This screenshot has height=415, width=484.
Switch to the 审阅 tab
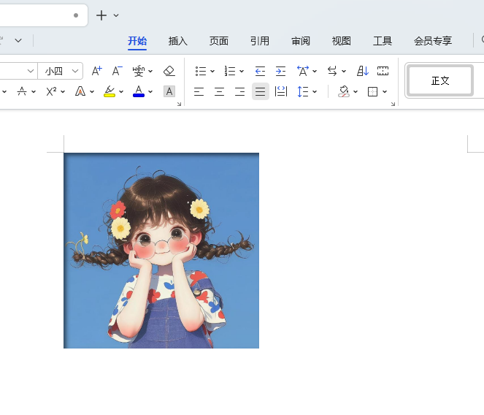(301, 41)
